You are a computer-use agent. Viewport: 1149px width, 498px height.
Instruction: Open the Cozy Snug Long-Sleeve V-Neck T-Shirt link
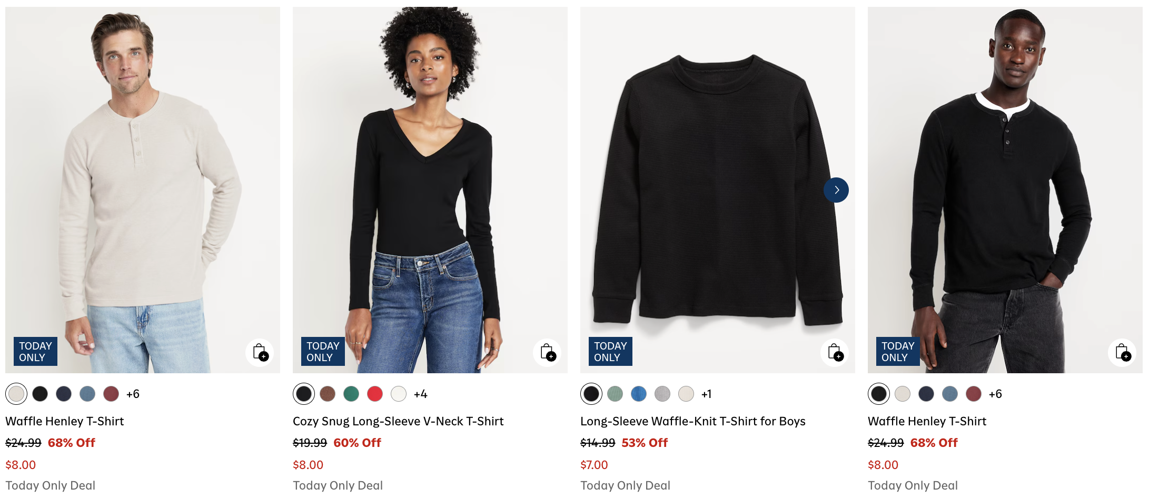click(398, 421)
